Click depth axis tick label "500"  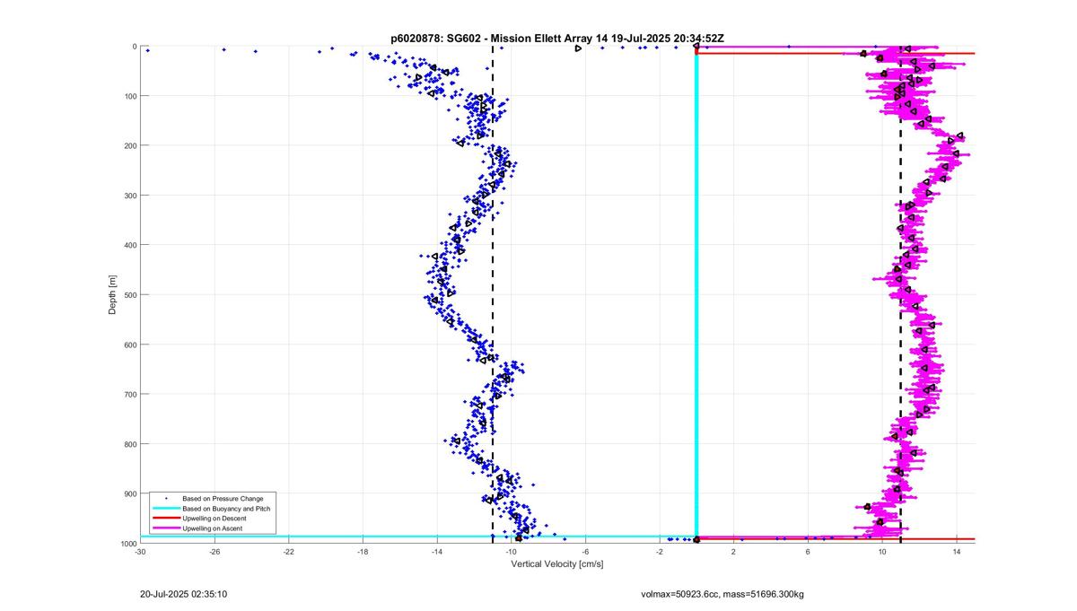(129, 294)
